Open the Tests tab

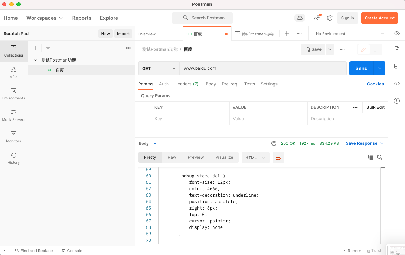coord(250,84)
